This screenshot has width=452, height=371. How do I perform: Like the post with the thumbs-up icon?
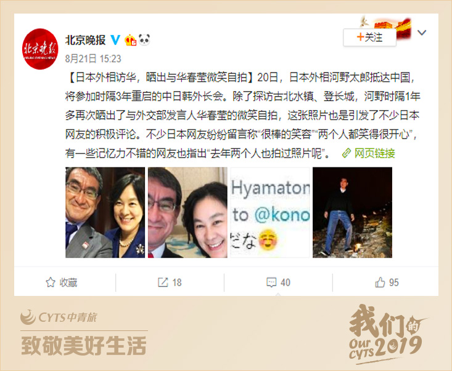pos(380,282)
